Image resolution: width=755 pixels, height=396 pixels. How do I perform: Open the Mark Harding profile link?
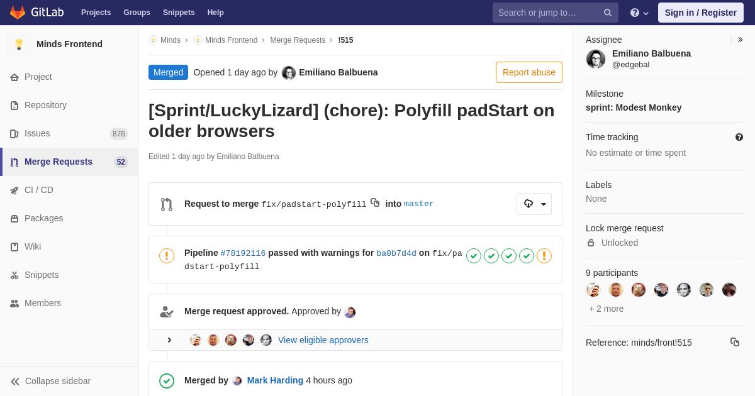[x=275, y=380]
